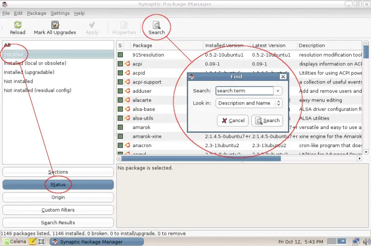Image resolution: width=371 pixels, height=246 pixels.
Task: Toggle status box for alacarte
Action: (x=120, y=100)
